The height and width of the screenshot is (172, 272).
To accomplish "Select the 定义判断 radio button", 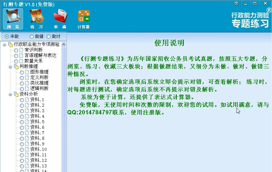I will [22, 78].
